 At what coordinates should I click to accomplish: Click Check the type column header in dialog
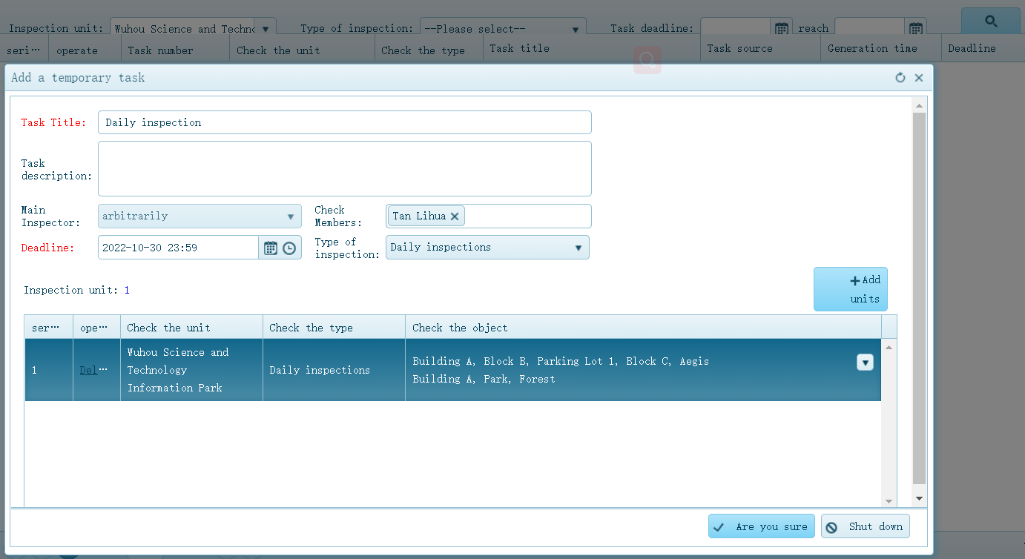click(334, 328)
